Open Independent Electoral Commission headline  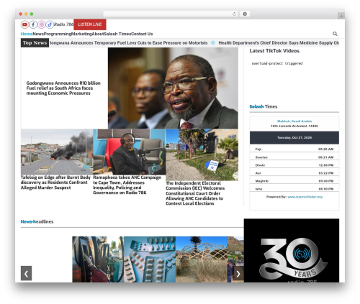coord(195,193)
